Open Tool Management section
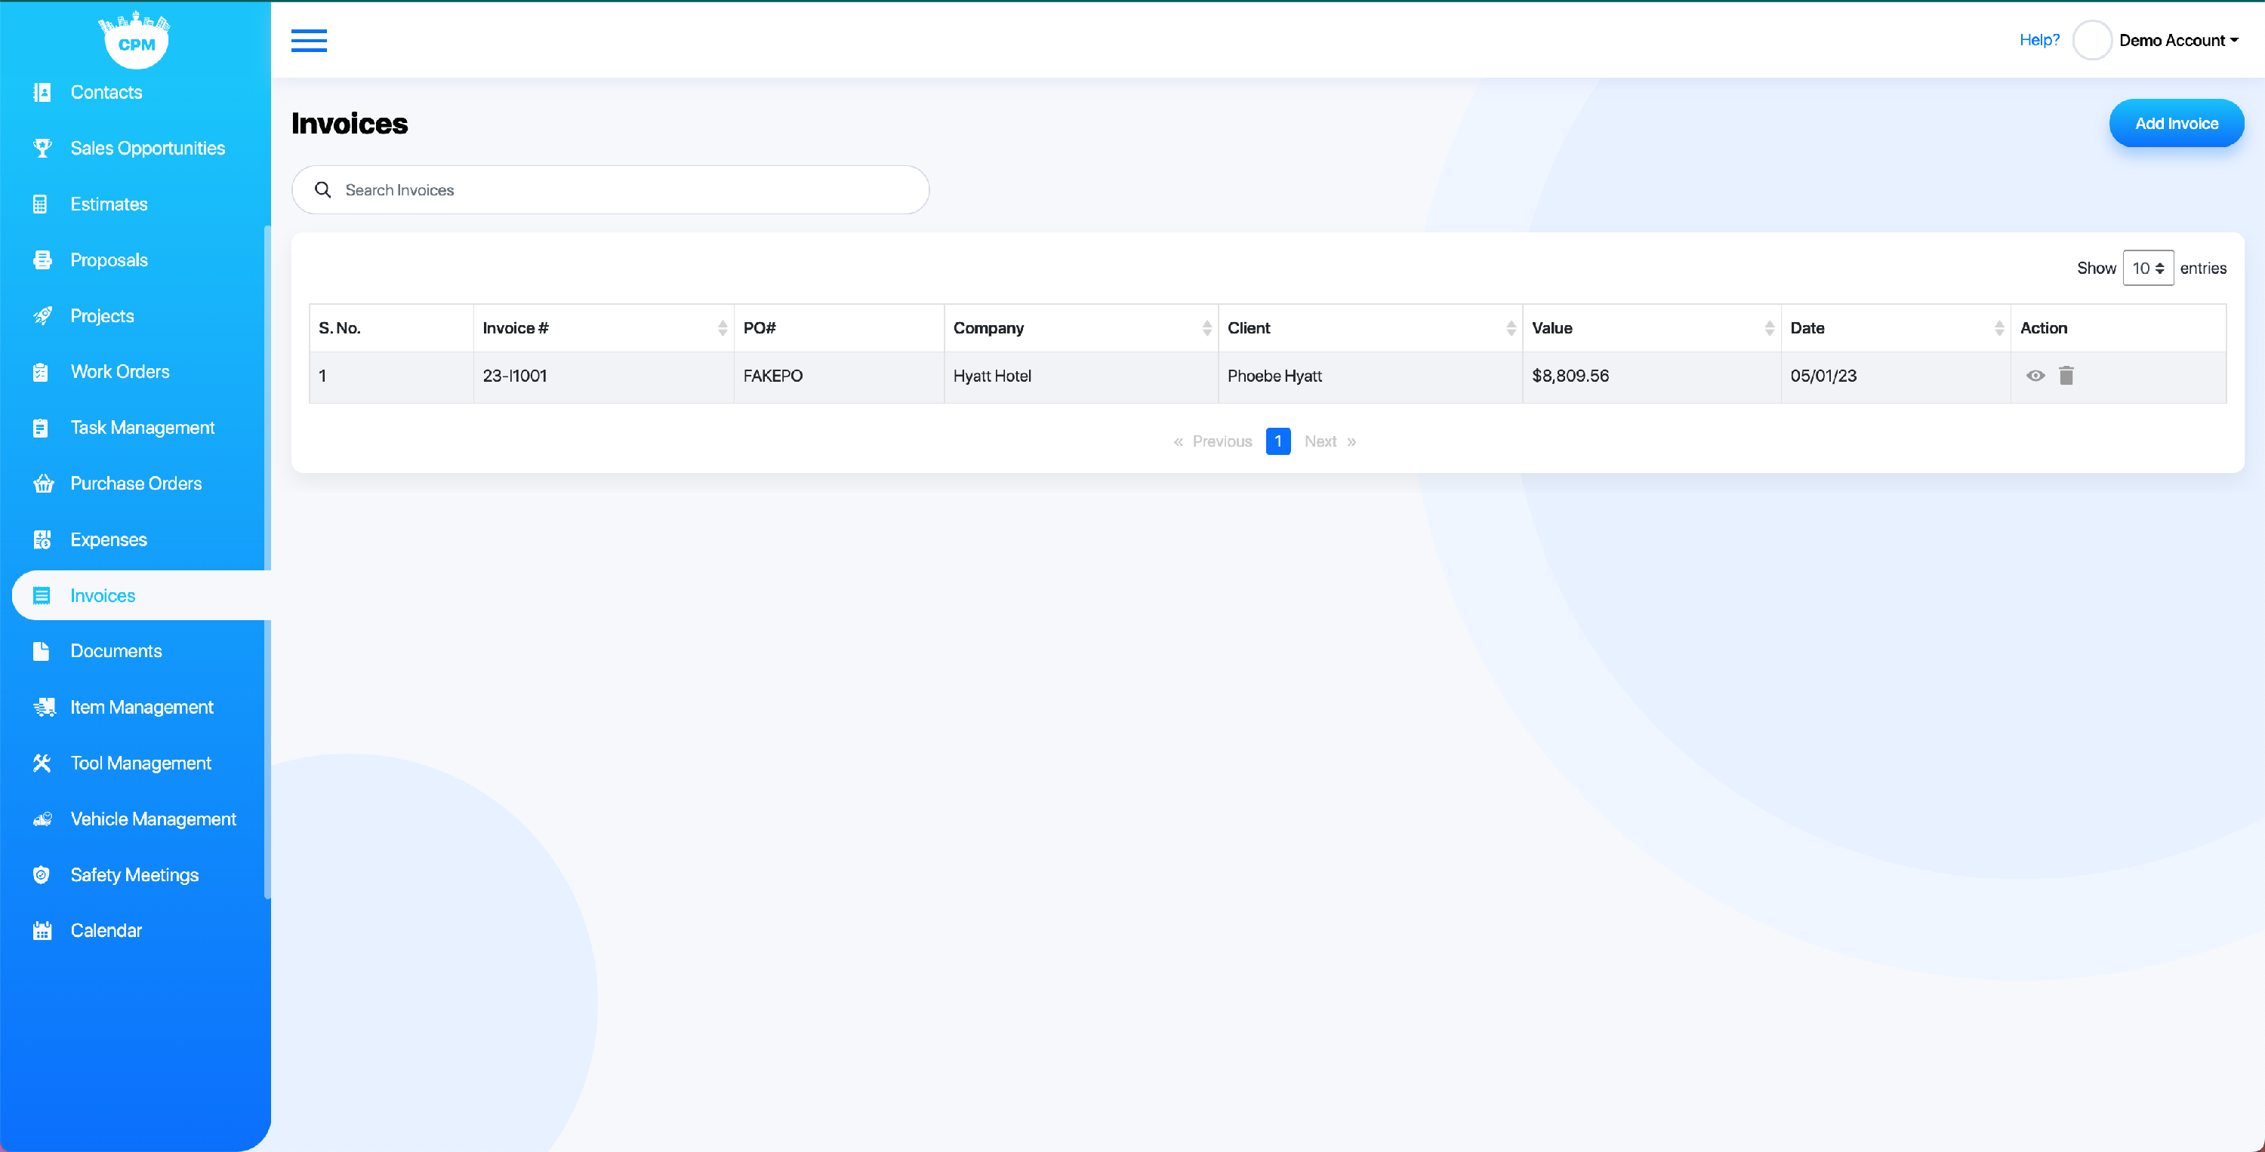This screenshot has height=1152, width=2265. coord(140,763)
